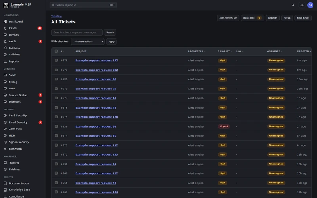Click the ticket search subject input field
This screenshot has width=317, height=198.
click(77, 32)
